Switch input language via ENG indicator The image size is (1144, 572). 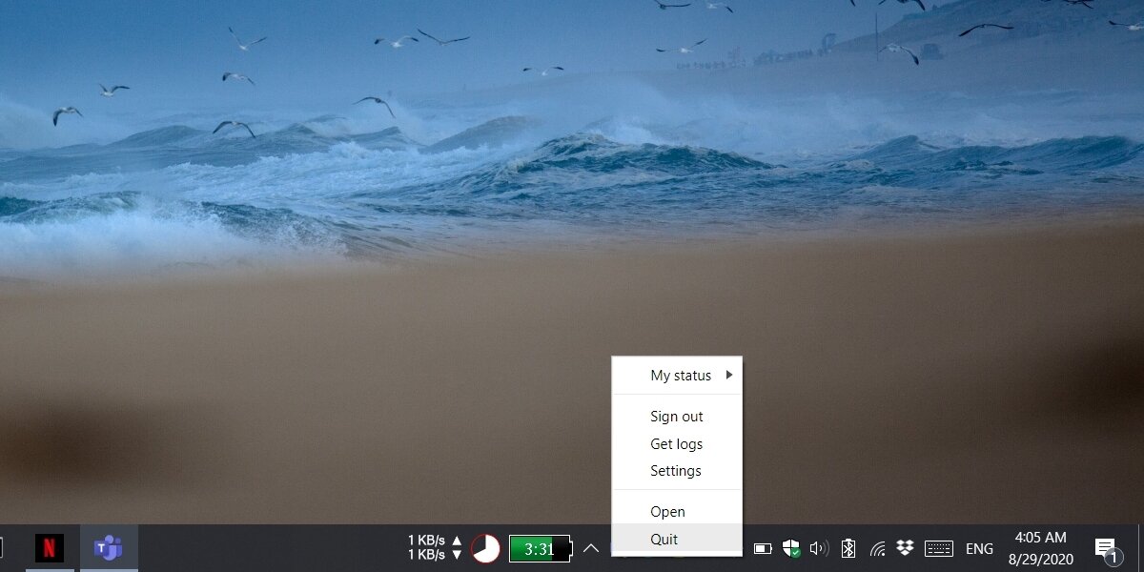(979, 549)
